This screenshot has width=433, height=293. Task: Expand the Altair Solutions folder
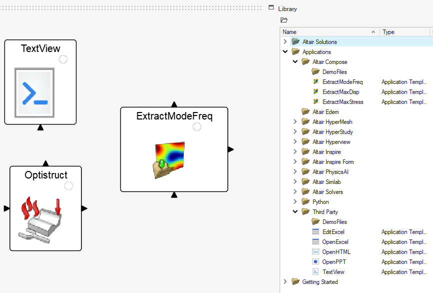tap(285, 41)
